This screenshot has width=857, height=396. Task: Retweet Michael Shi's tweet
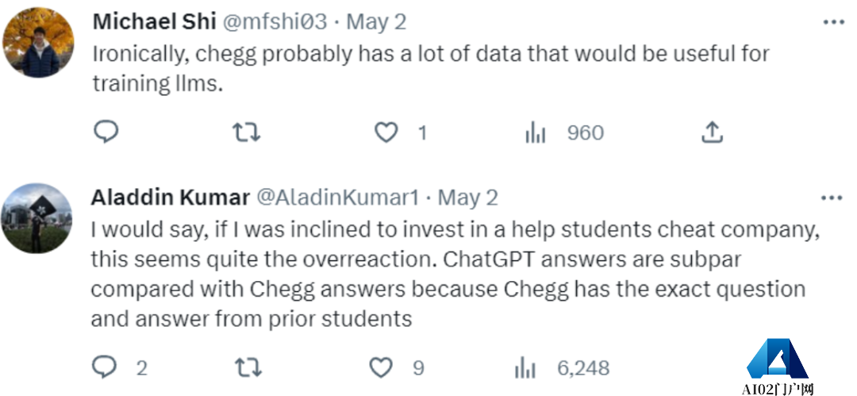[246, 133]
